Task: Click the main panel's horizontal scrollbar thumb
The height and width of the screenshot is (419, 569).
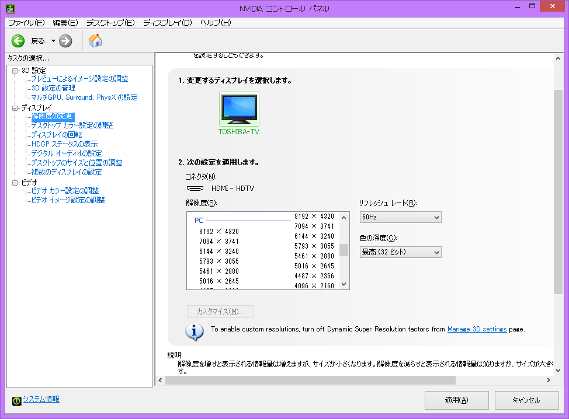Action: coord(310,380)
